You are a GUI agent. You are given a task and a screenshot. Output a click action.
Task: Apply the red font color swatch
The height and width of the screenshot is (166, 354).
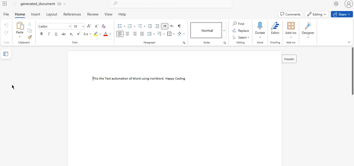tap(106, 34)
